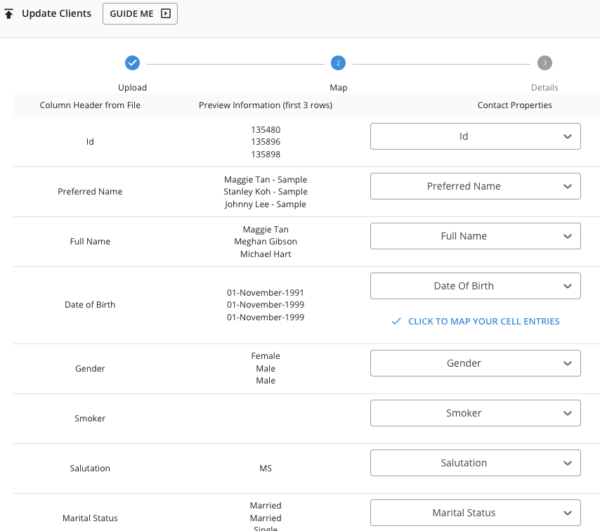Click the Marital Status column header label
The image size is (600, 531).
90,518
